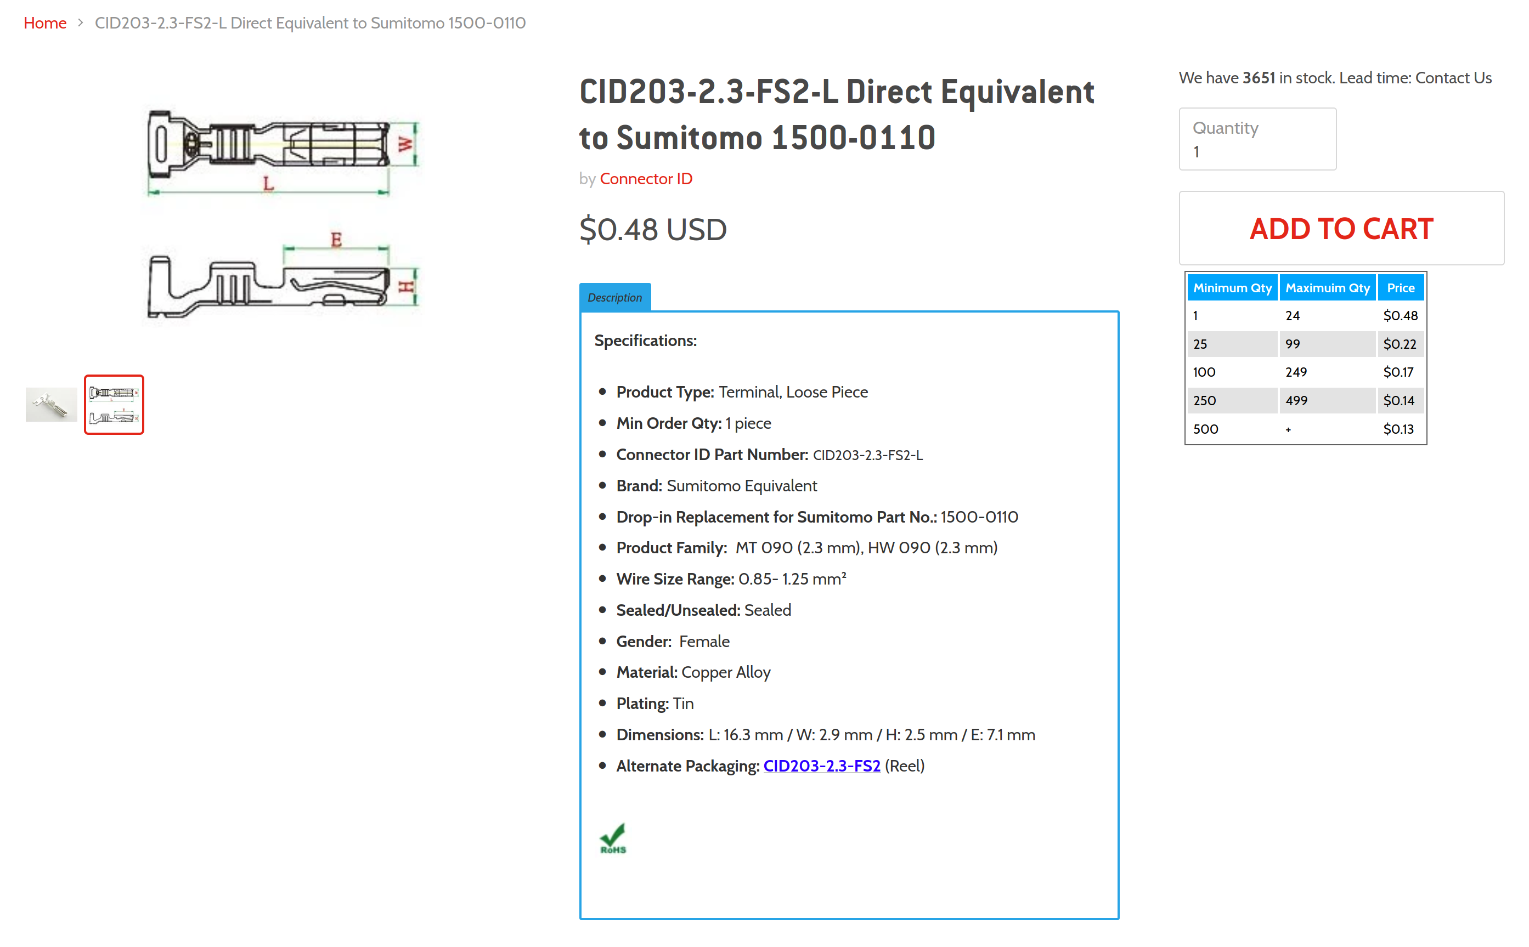Click the Connector ID Part Number line
Image resolution: width=1529 pixels, height=947 pixels.
click(770, 455)
